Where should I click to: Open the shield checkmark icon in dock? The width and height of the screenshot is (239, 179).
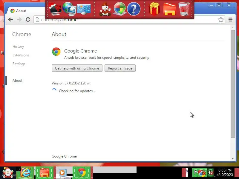[120, 9]
